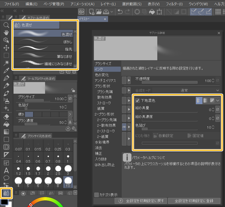Select the Zoom (magnifier) tool
Image resolution: width=225 pixels, height=207 pixels.
(6, 25)
